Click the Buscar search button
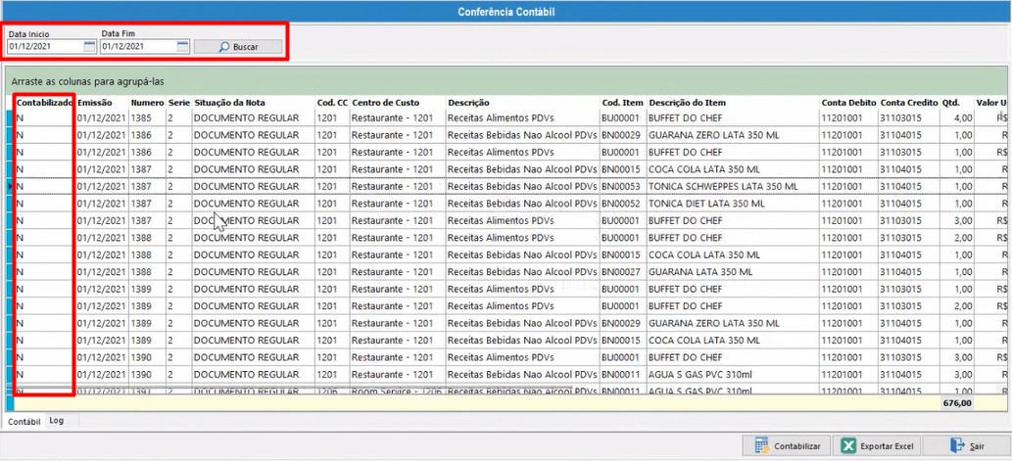Image resolution: width=1012 pixels, height=461 pixels. pos(238,47)
